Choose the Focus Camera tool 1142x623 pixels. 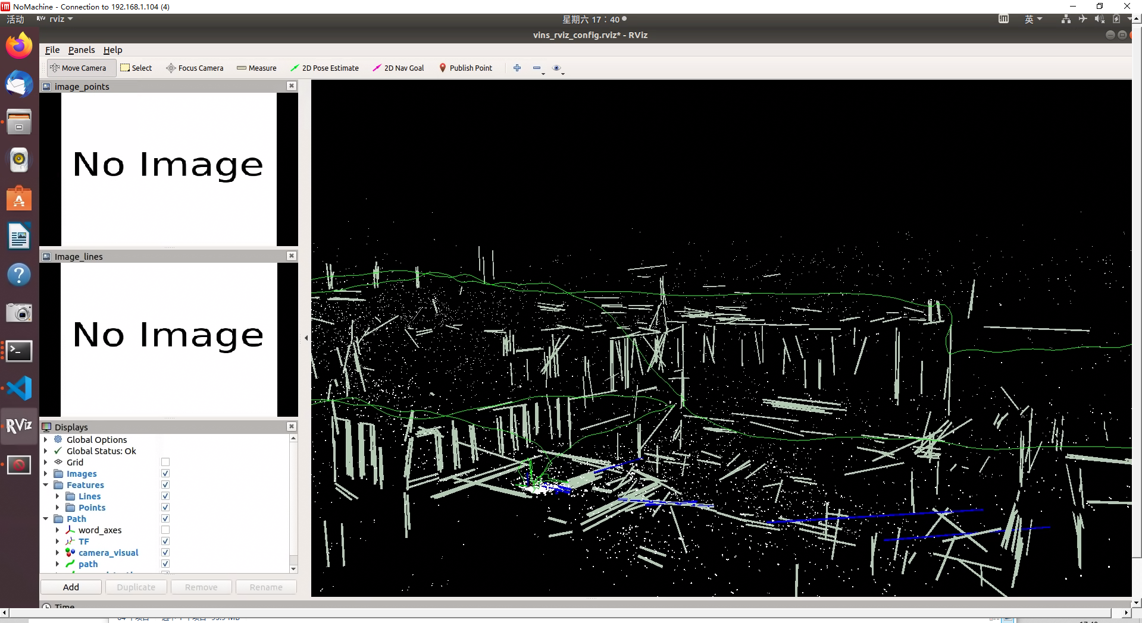(x=195, y=68)
